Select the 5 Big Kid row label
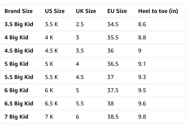 click(x=16, y=64)
